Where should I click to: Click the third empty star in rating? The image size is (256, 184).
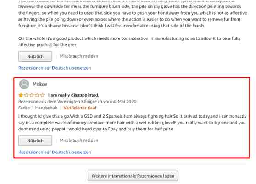(x=32, y=95)
